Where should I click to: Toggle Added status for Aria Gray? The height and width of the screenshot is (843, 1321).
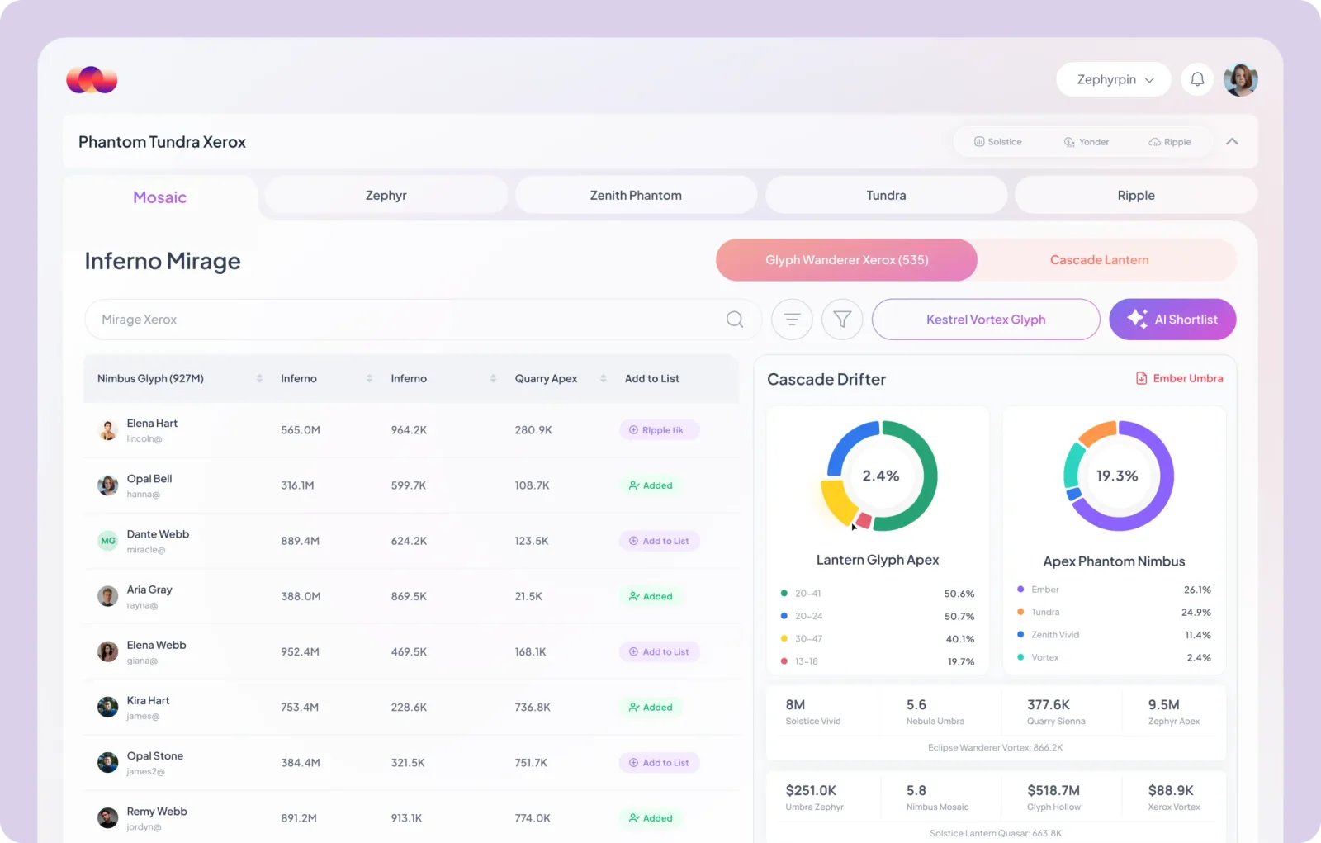pyautogui.click(x=651, y=596)
